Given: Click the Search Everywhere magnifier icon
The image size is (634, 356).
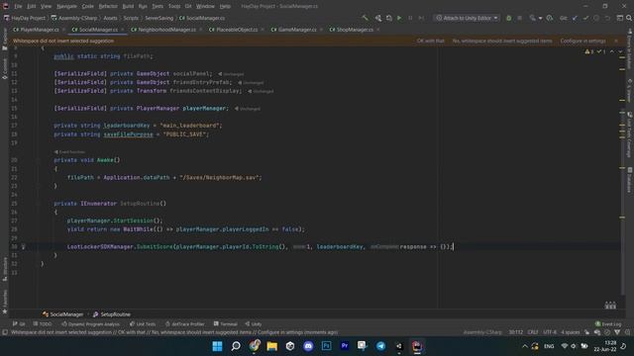Looking at the screenshot, I should [629, 18].
